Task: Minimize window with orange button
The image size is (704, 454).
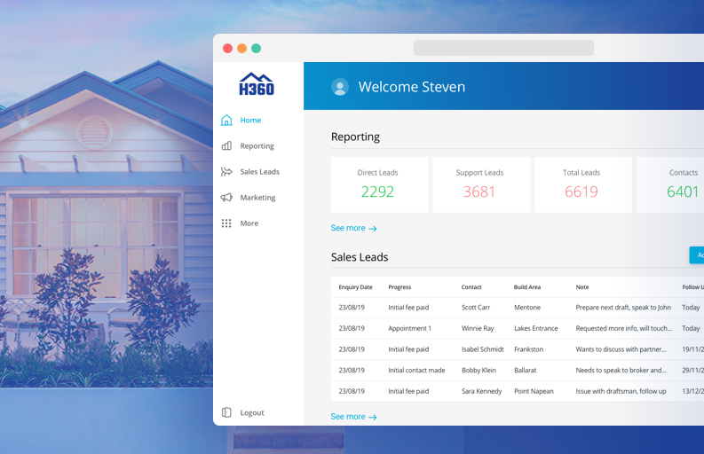Action: click(x=242, y=49)
